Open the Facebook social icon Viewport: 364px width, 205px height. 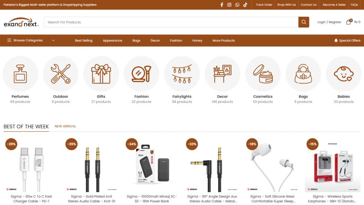click(222, 5)
